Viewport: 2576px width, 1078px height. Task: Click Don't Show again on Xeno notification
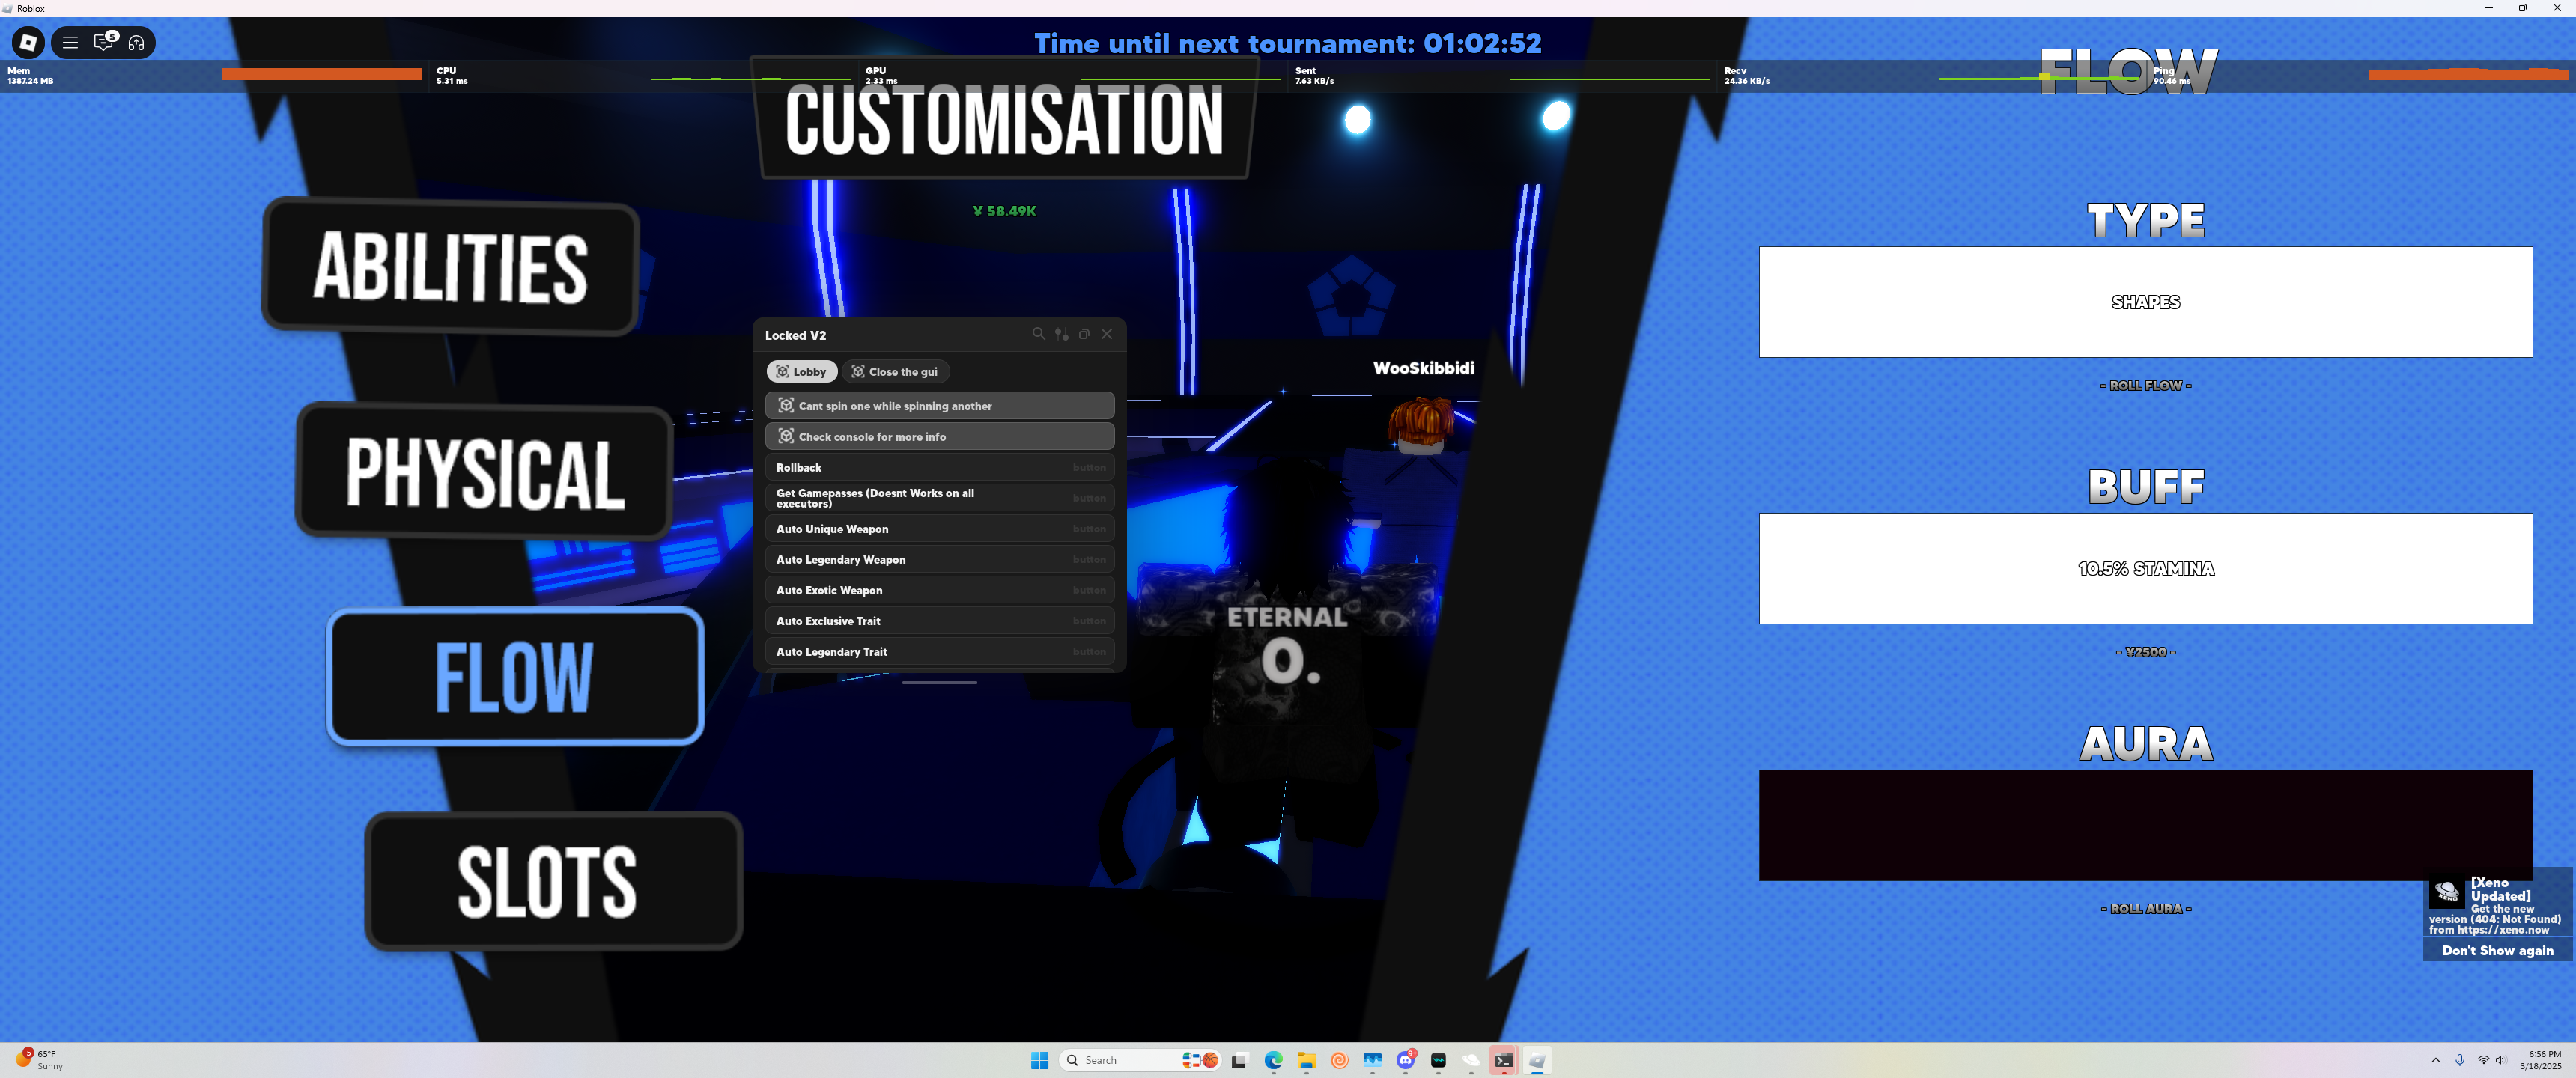[2497, 950]
